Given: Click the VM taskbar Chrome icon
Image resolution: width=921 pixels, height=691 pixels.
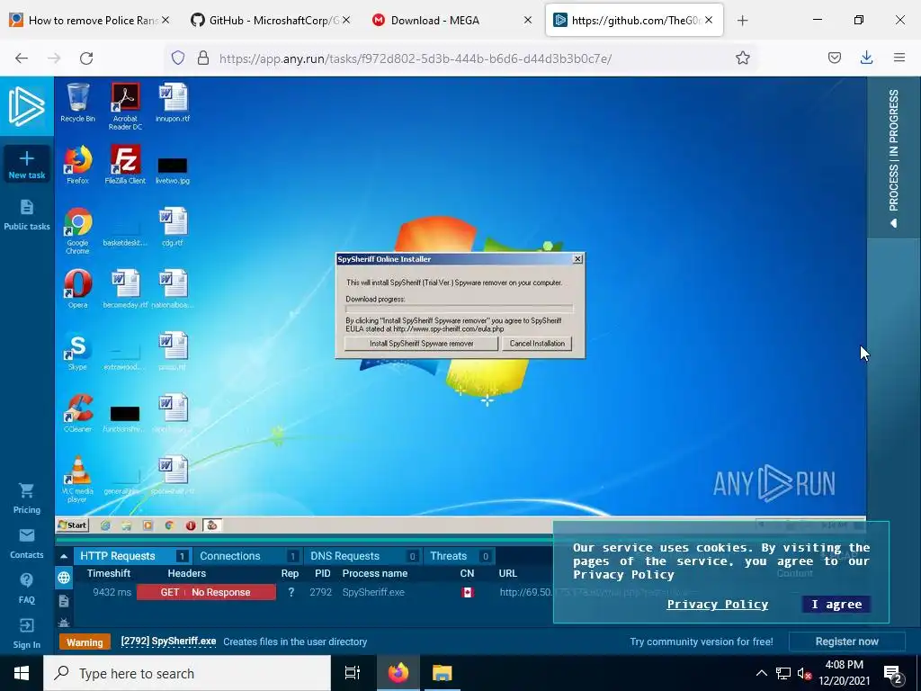Looking at the screenshot, I should (169, 525).
